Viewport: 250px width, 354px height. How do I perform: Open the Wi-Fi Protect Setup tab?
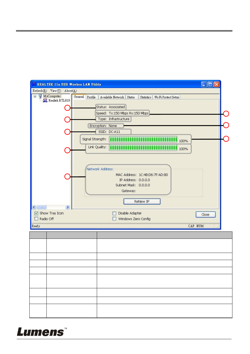167,97
